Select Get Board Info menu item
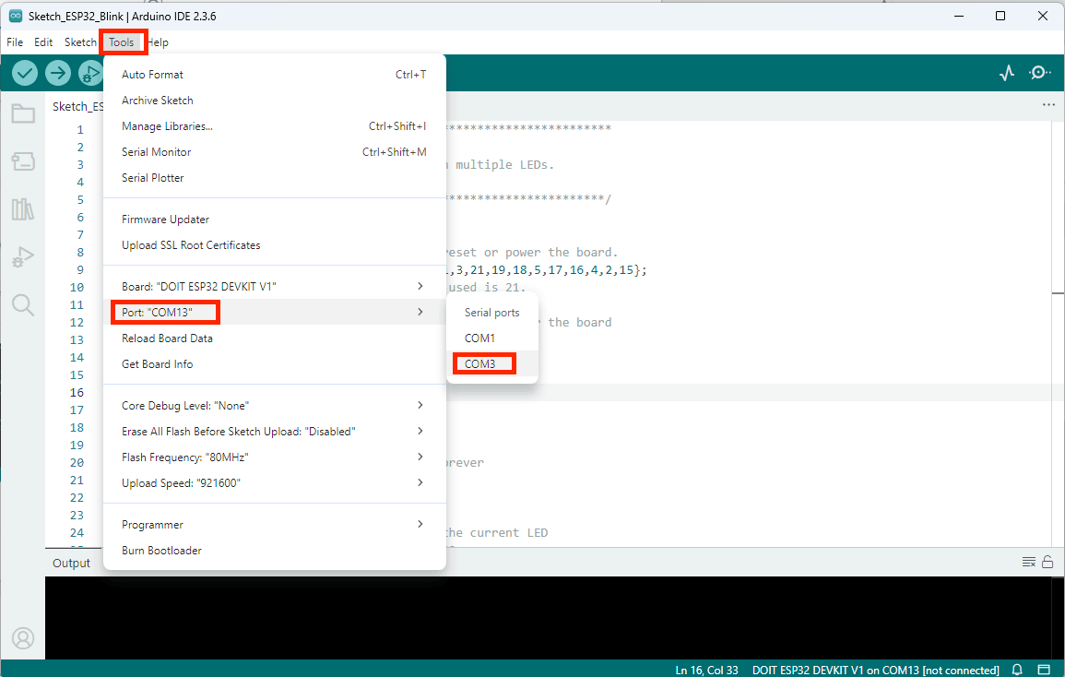 coord(275,364)
